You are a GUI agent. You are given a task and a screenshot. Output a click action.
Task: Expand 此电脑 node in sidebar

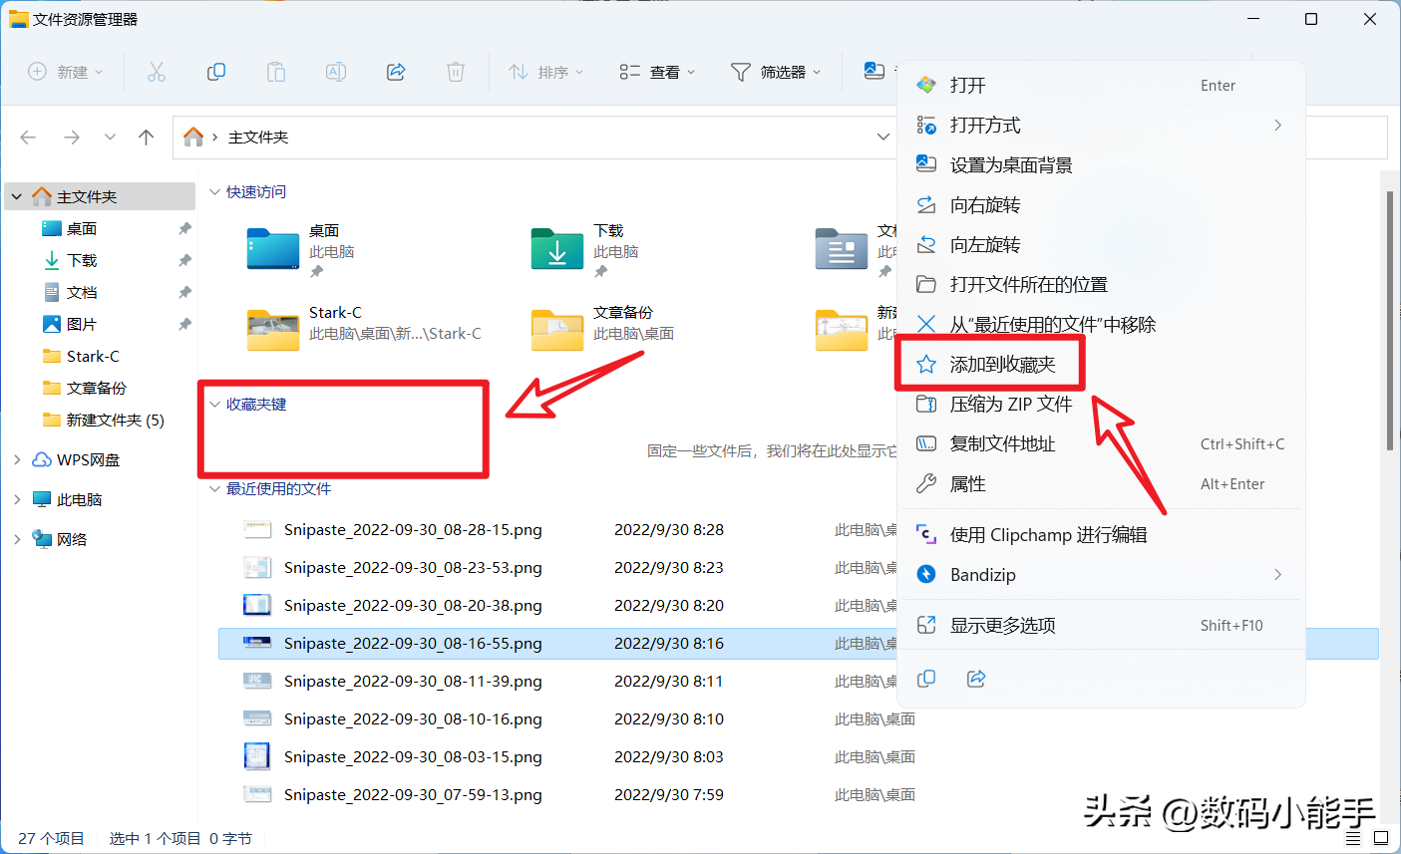click(x=17, y=499)
